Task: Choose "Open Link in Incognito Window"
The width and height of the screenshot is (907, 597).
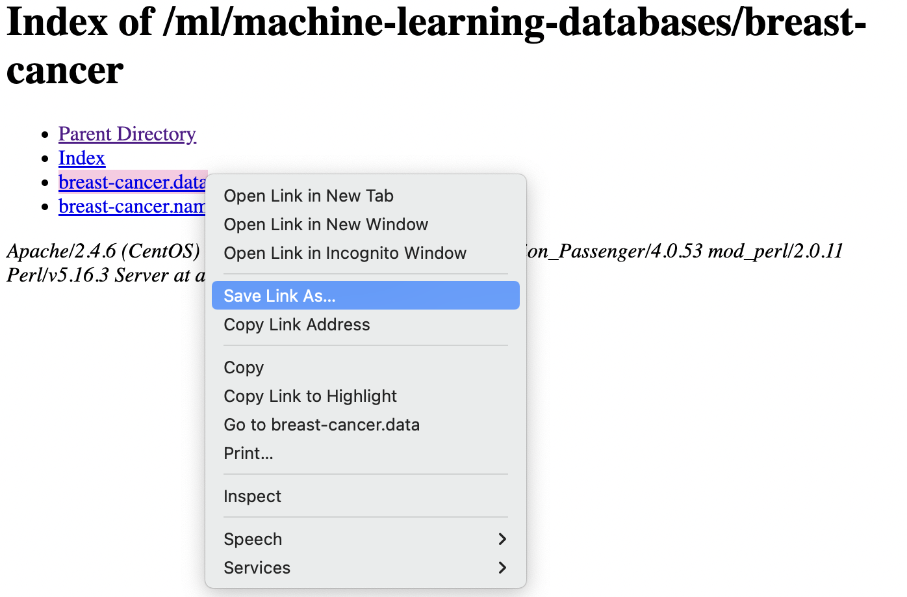Action: click(x=344, y=254)
